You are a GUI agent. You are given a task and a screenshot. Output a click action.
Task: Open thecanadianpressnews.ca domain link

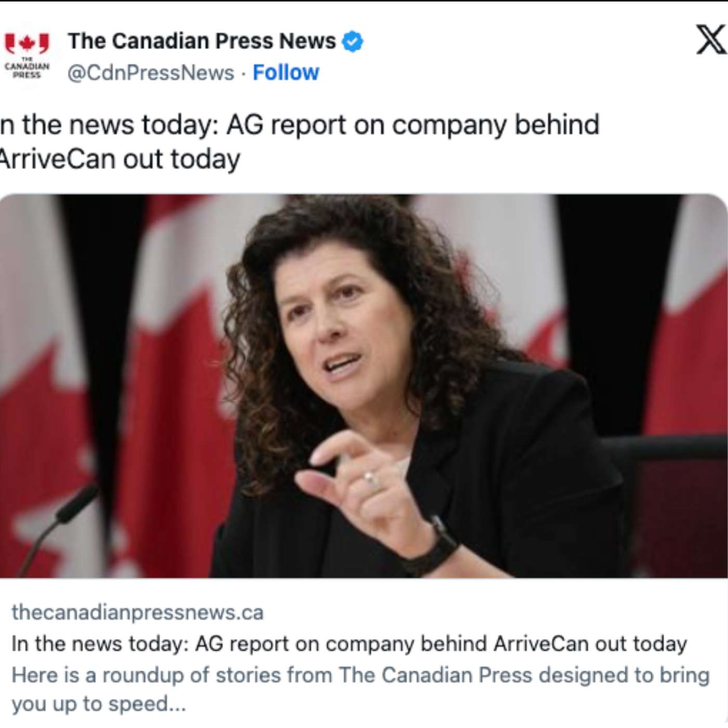pyautogui.click(x=137, y=612)
